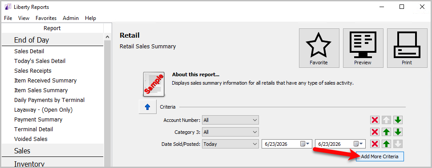Image resolution: width=432 pixels, height=168 pixels.
Task: Open the report Preview
Action: [x=363, y=48]
